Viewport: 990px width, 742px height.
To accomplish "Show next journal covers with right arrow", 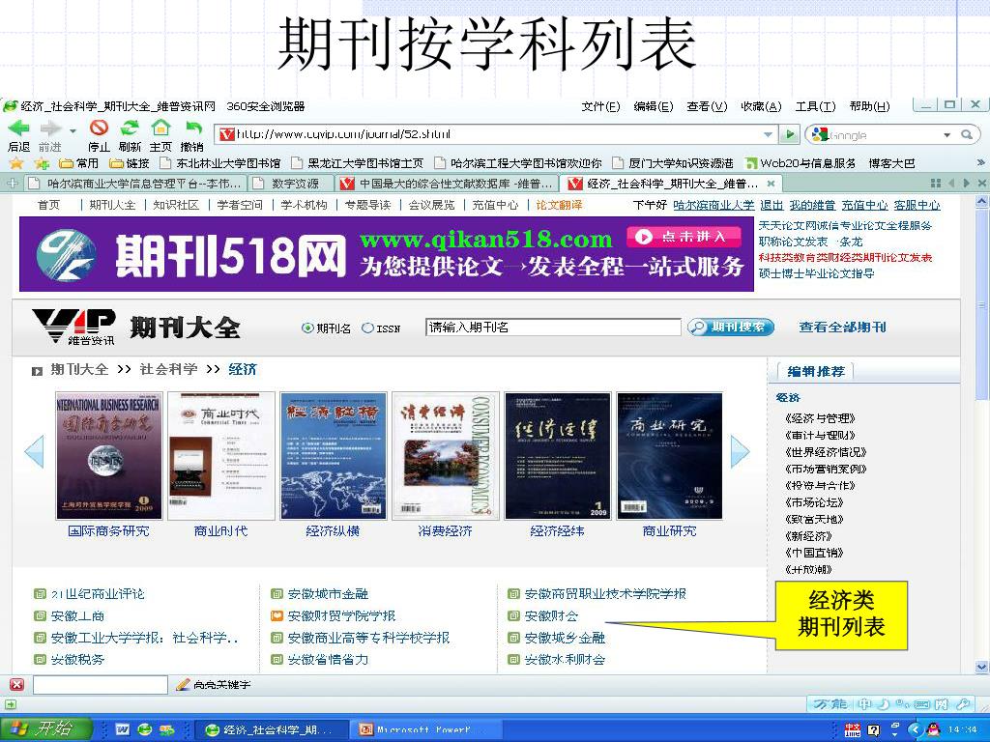I will tap(740, 451).
